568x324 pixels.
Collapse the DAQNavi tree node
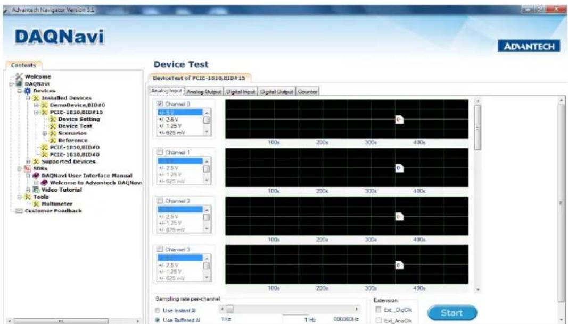(x=11, y=84)
